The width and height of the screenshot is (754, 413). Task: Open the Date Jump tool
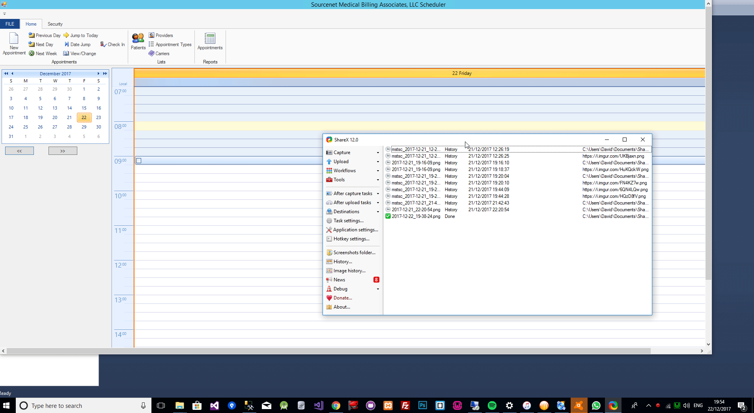click(x=77, y=45)
